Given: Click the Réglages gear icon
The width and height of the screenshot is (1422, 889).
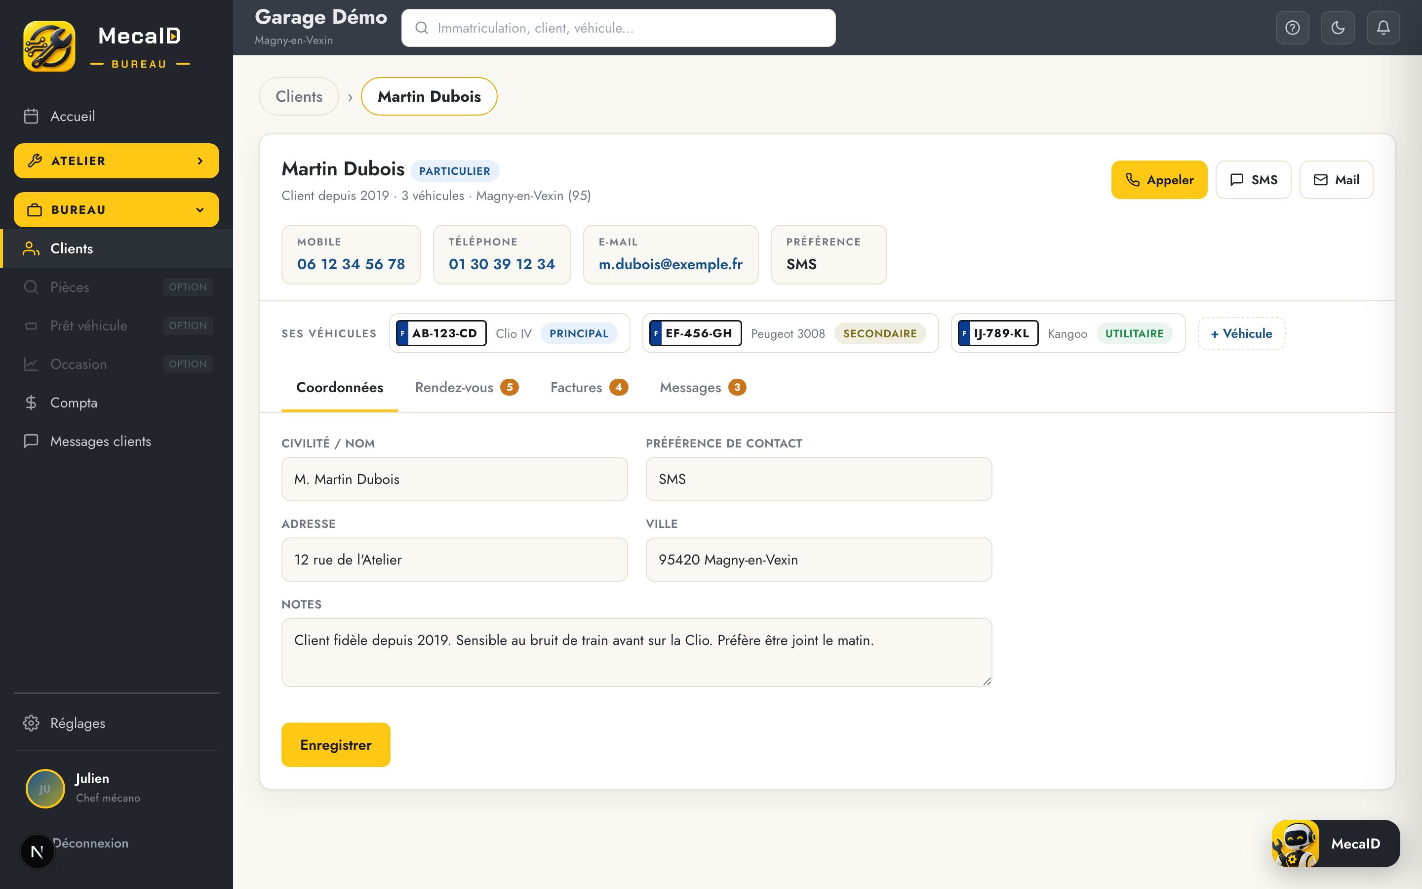Looking at the screenshot, I should [x=31, y=723].
